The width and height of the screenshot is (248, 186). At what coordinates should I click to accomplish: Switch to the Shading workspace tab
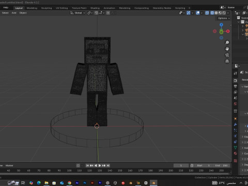click(x=95, y=8)
